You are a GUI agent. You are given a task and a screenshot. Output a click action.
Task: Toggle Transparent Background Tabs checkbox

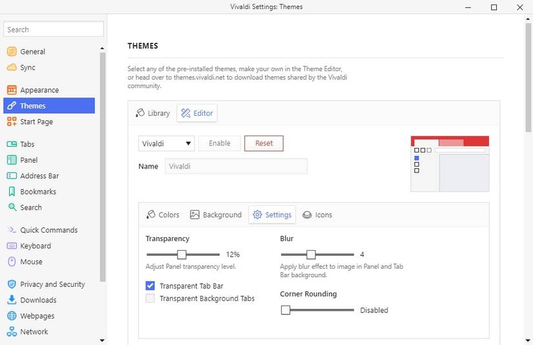pos(151,298)
